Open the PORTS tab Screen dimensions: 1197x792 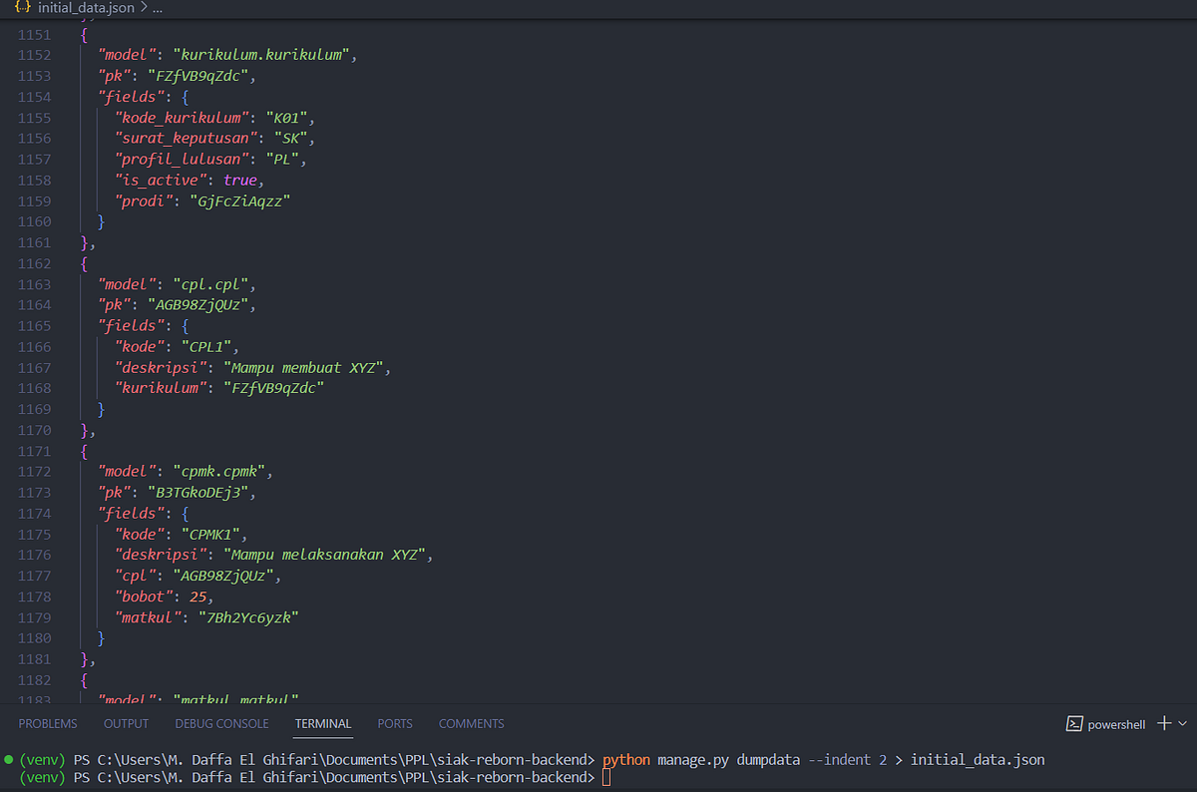click(x=394, y=723)
